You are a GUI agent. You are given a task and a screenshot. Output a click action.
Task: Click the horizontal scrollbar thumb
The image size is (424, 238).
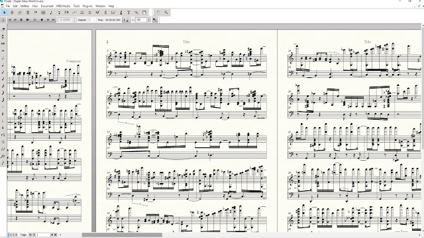pos(122,235)
